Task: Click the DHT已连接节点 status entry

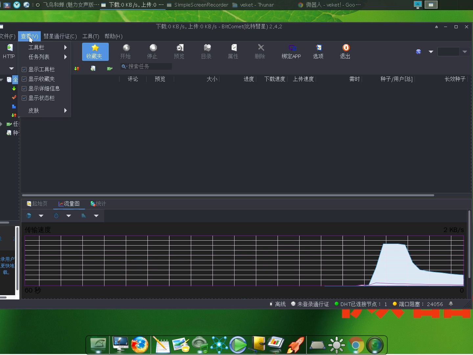Action: tap(361, 304)
